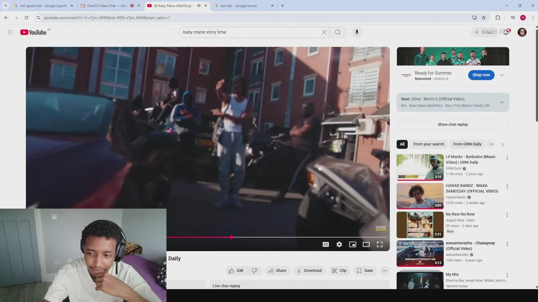538x302 pixels.
Task: Click Shop now on the ad
Action: pos(481,75)
